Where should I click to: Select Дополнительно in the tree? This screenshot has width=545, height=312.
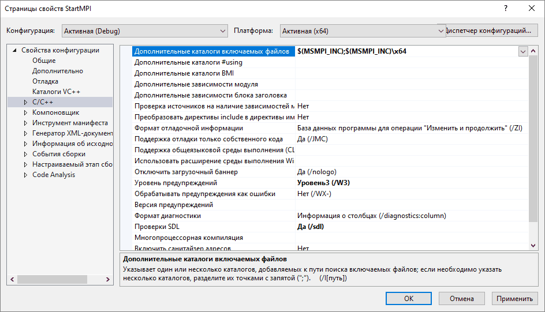coord(58,71)
